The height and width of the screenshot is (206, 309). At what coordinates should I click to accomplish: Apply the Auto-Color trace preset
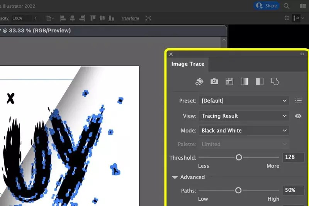click(x=199, y=82)
